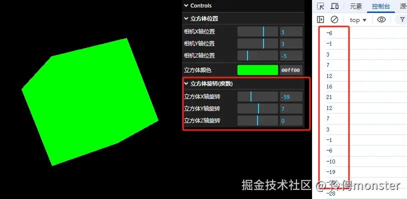Toggle the device toolbar icon in DevTools
This screenshot has width=407, height=199.
[x=335, y=6]
